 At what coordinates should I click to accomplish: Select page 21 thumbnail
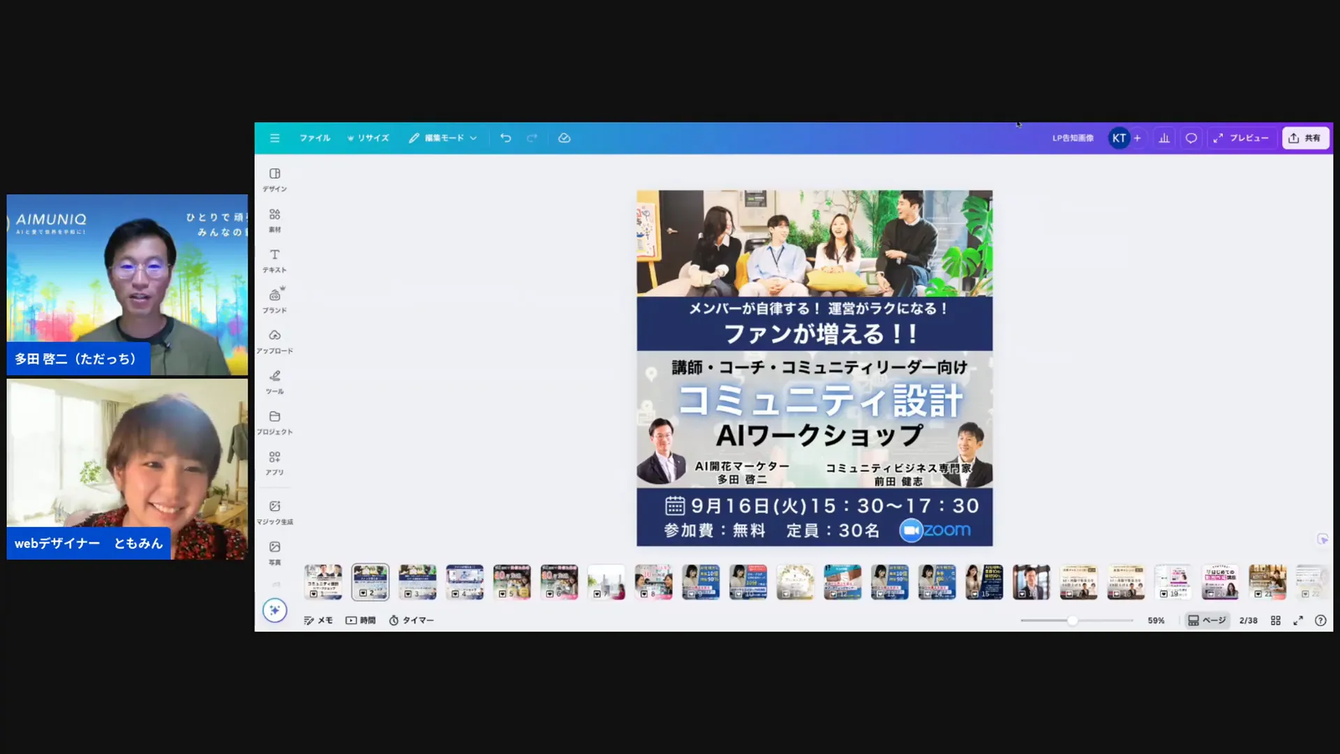click(1267, 582)
